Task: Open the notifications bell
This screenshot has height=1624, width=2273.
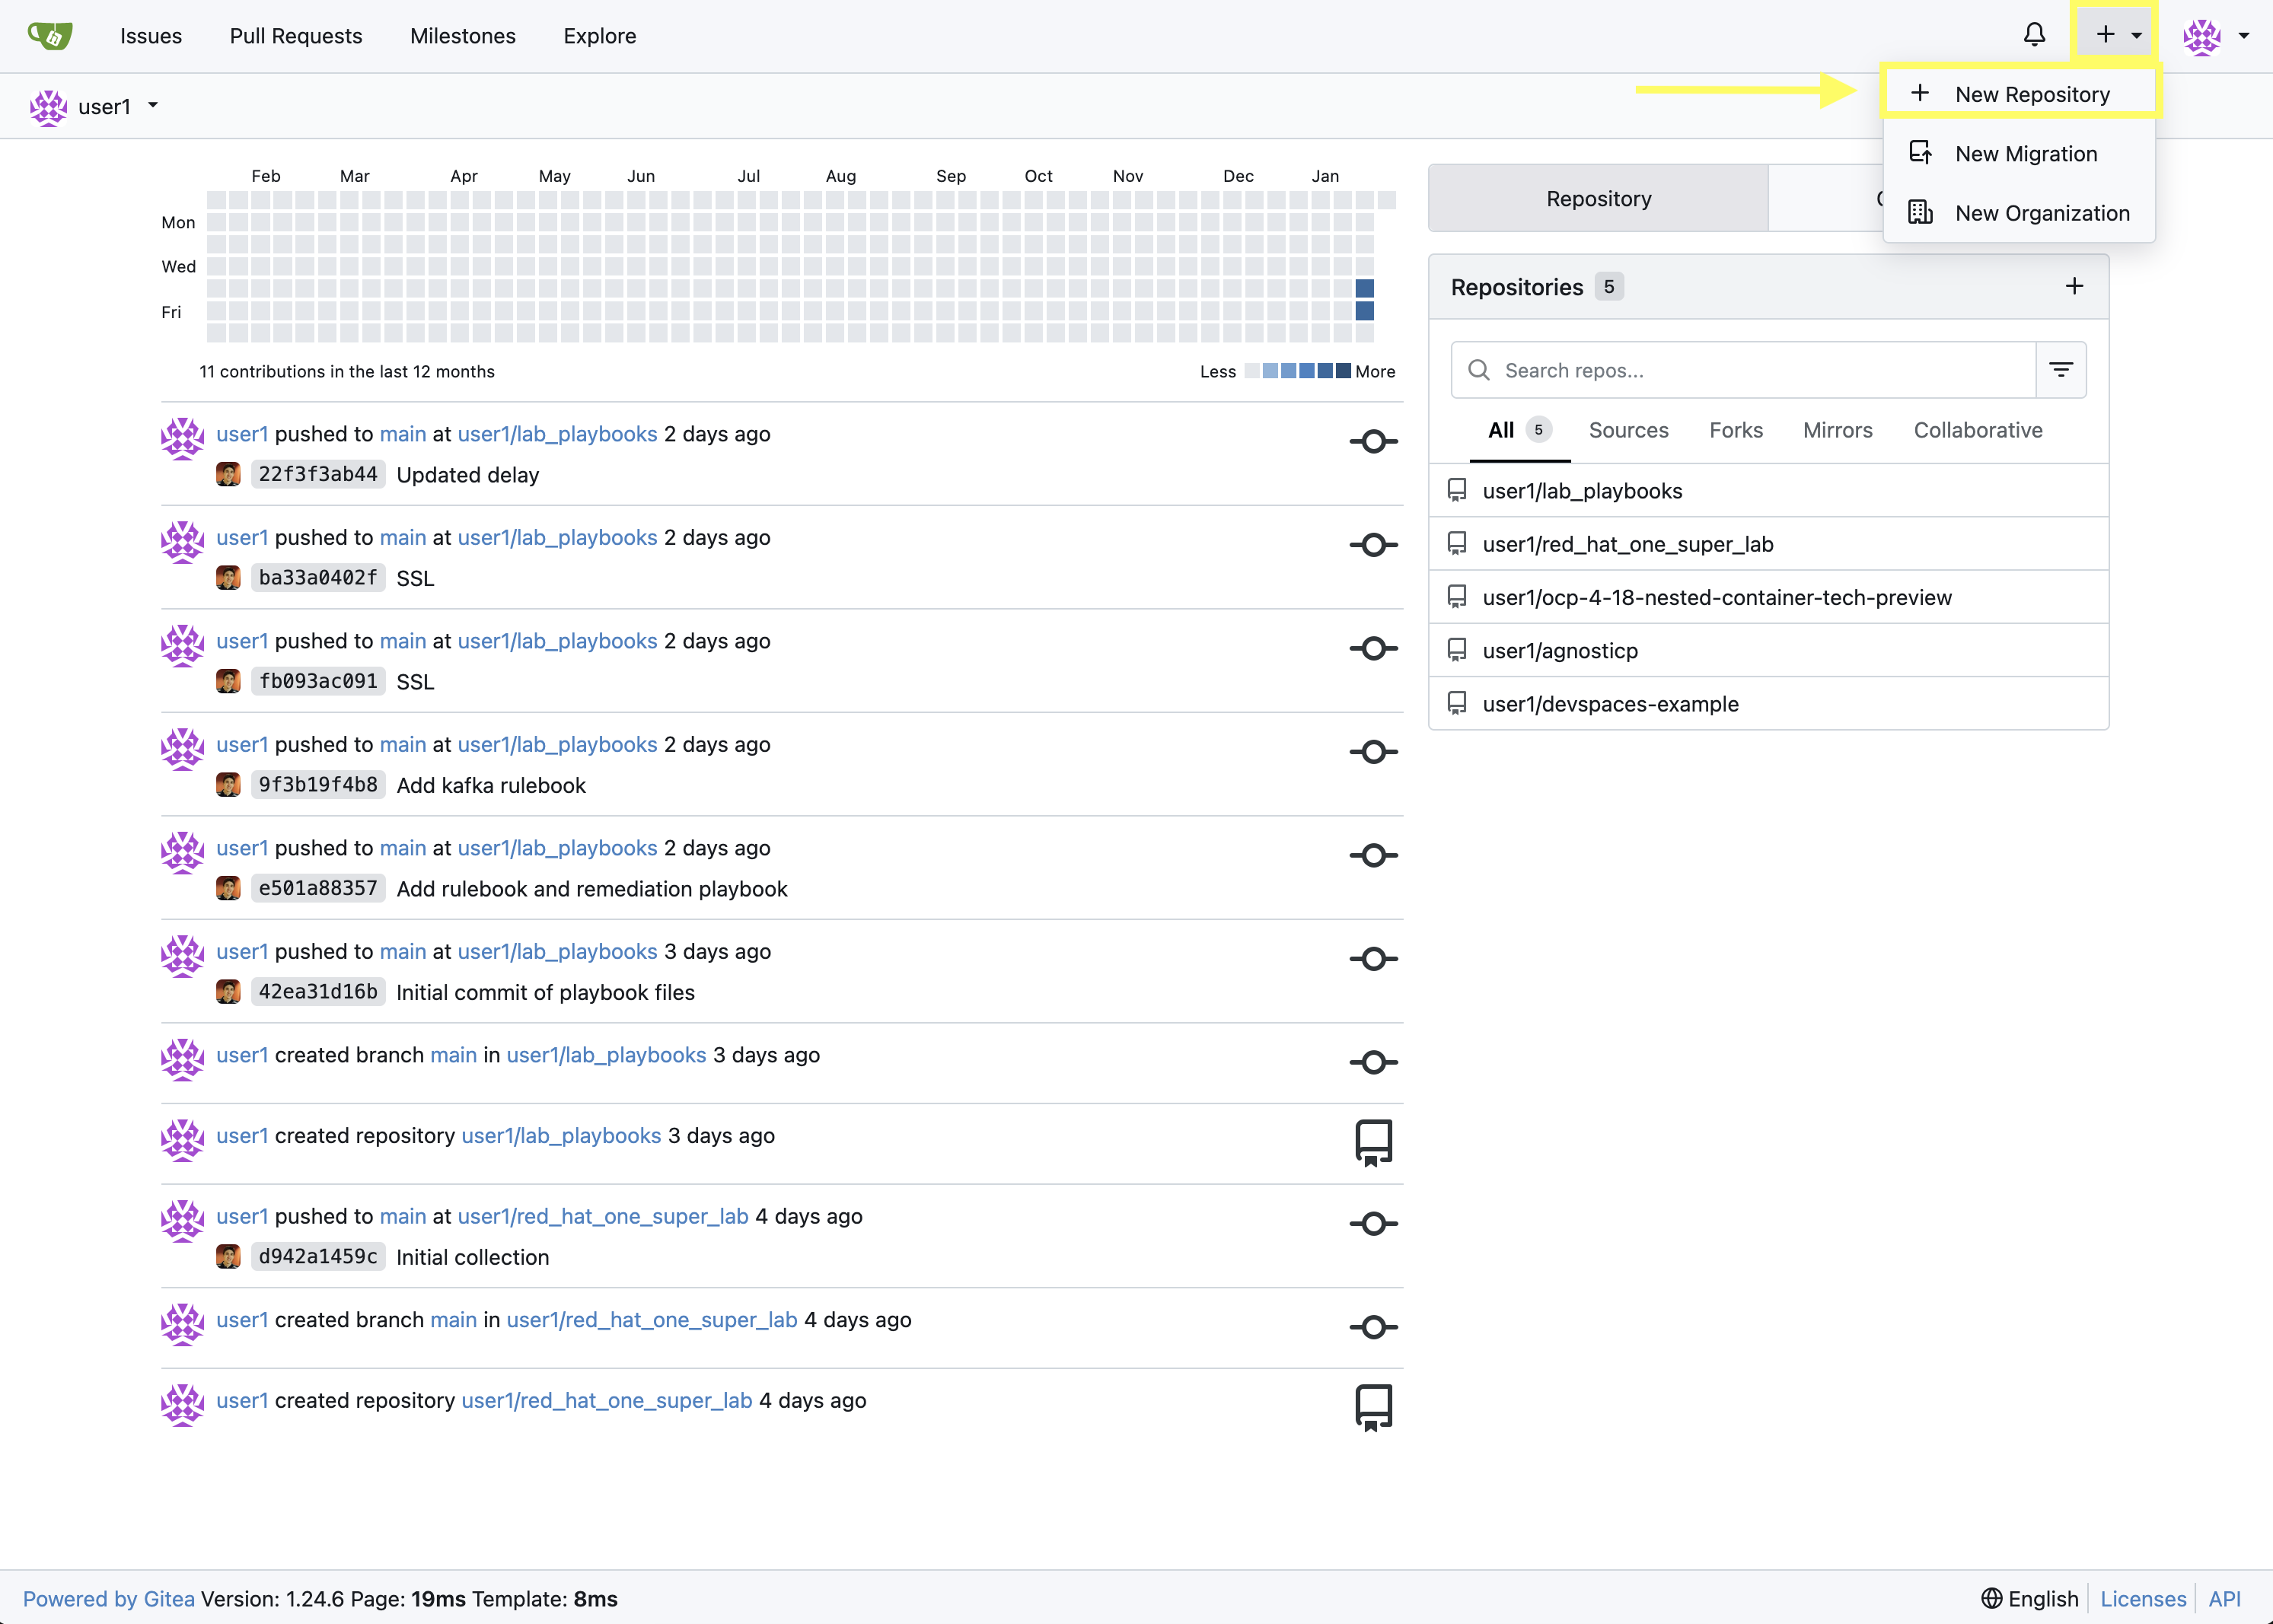Action: [x=2034, y=35]
